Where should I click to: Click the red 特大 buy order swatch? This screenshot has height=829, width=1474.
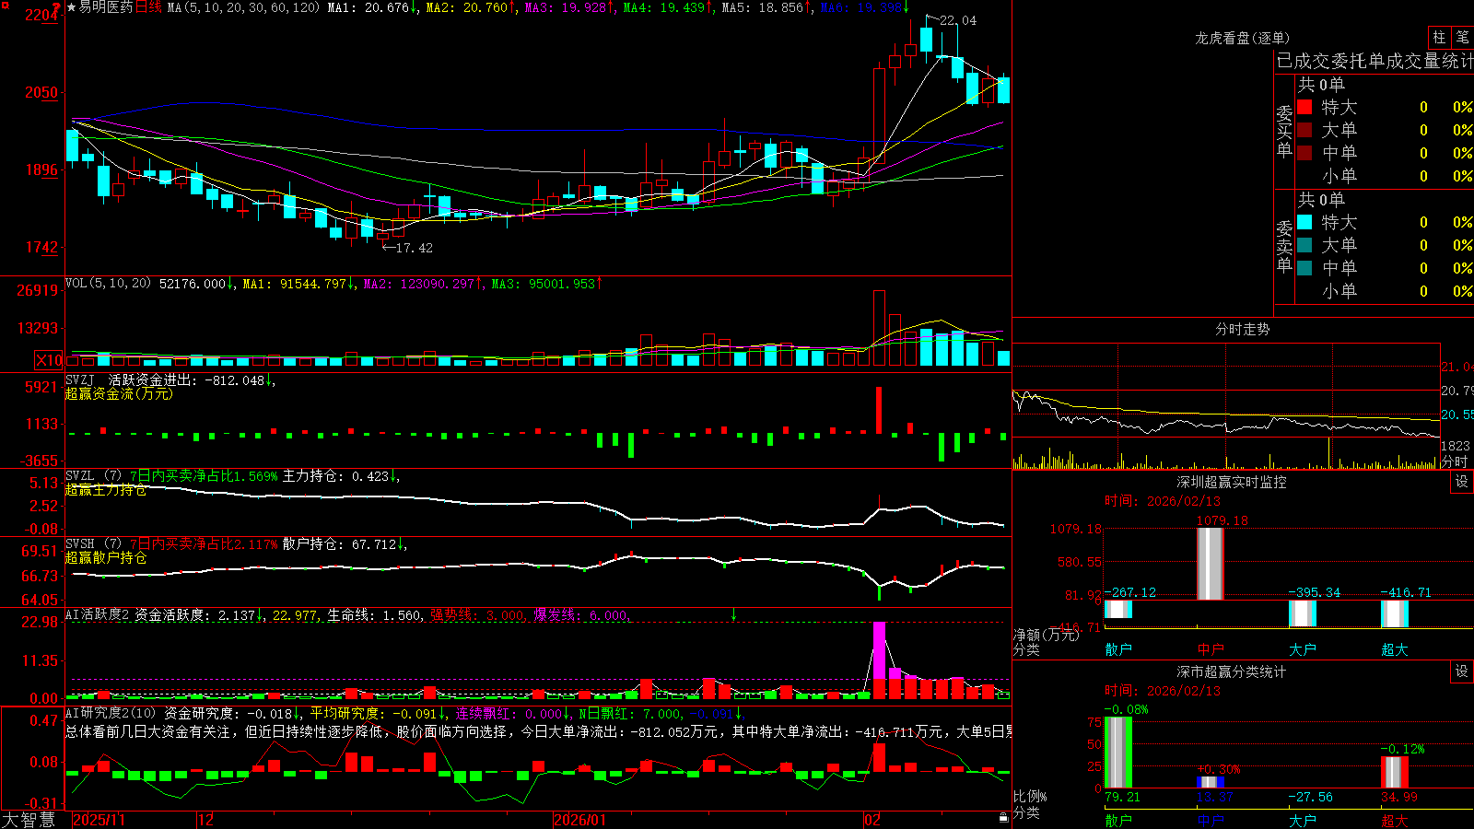(x=1304, y=107)
